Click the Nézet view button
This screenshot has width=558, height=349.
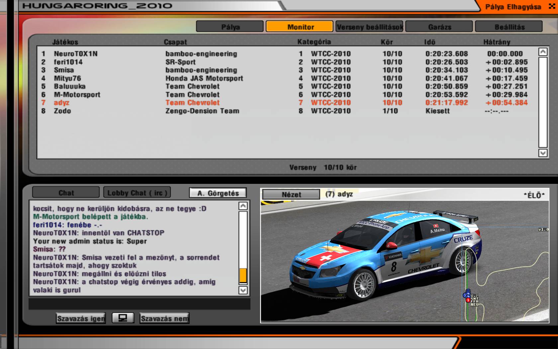pyautogui.click(x=291, y=194)
